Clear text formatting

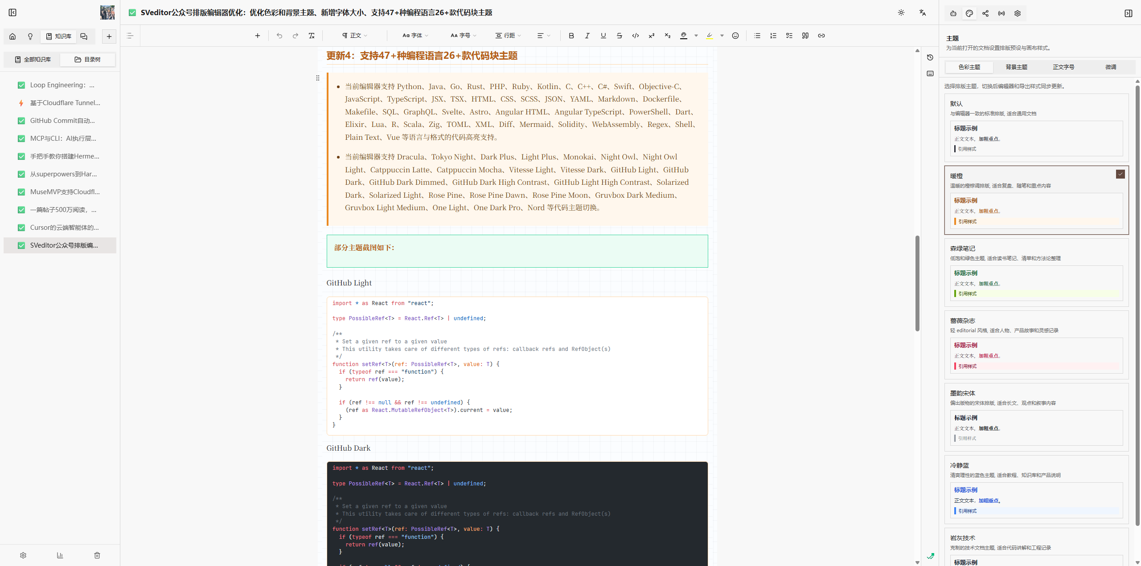[x=312, y=36]
